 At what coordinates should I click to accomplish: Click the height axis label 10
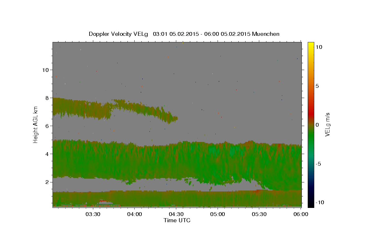[x=45, y=70]
